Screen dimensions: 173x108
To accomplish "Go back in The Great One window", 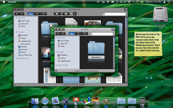I will pos(17,14).
